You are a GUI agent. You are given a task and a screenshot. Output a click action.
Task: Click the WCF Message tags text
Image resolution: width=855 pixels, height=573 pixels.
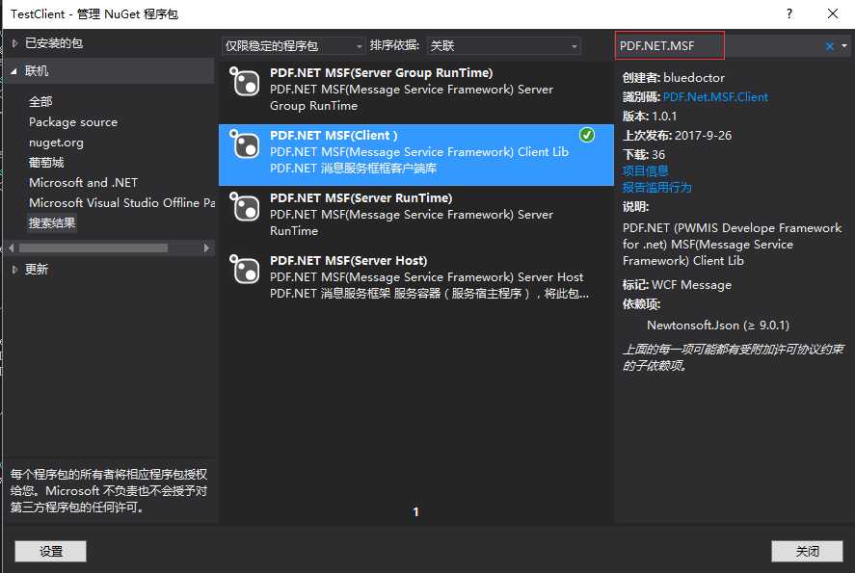pos(691,285)
